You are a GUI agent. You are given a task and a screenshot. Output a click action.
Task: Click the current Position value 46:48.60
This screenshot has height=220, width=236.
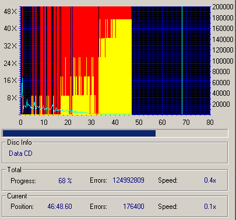59,207
